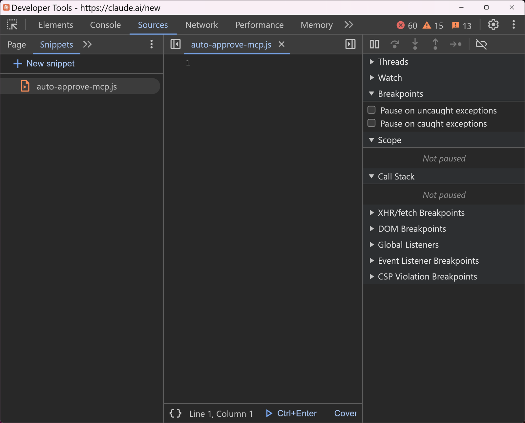Select the Sources panel tab
The image size is (525, 423).
click(x=153, y=25)
